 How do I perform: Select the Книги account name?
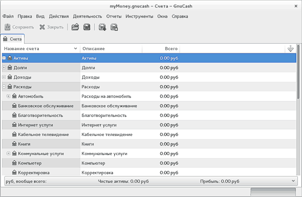[x=24, y=144]
